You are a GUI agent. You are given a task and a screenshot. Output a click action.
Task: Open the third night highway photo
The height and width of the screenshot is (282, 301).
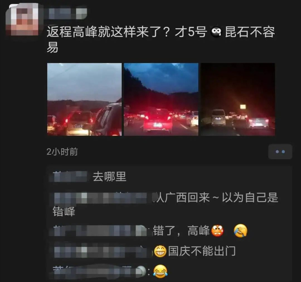238,99
